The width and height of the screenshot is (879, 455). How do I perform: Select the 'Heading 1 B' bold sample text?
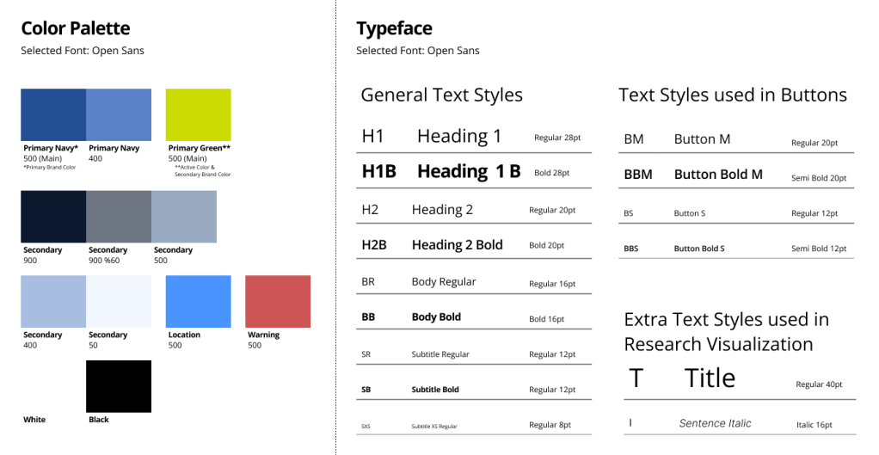tap(469, 171)
